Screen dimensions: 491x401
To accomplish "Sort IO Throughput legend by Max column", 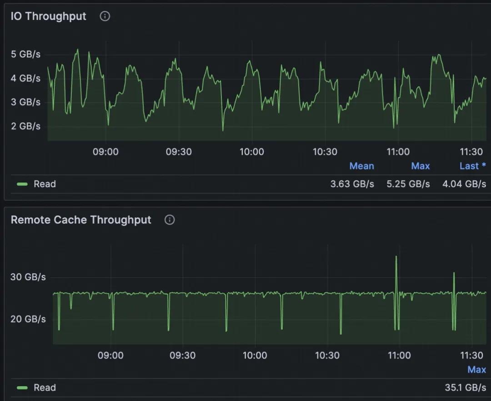I will point(420,166).
